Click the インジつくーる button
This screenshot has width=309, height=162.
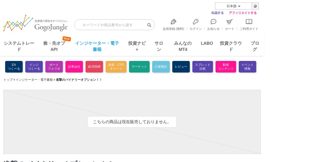(34, 67)
